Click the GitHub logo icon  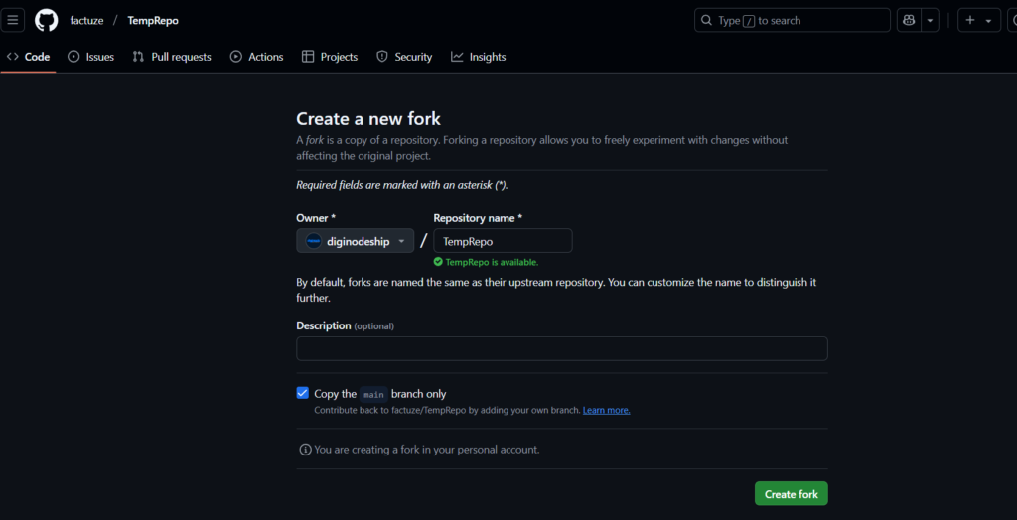coord(47,20)
